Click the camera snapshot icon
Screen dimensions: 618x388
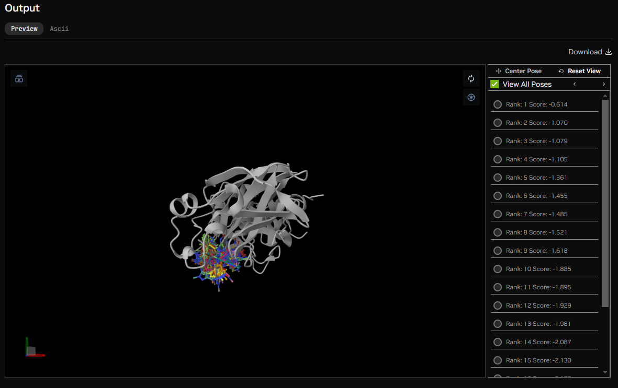click(471, 97)
